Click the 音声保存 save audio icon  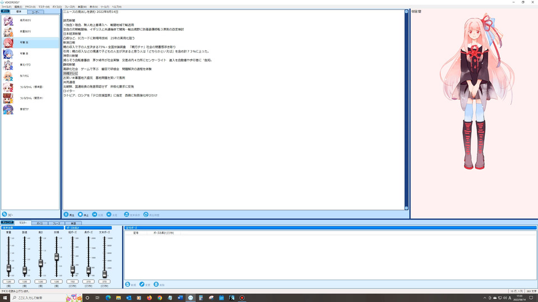point(127,214)
